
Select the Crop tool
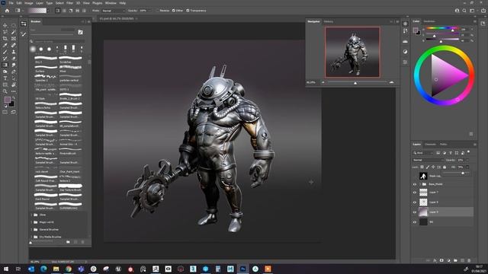5,39
